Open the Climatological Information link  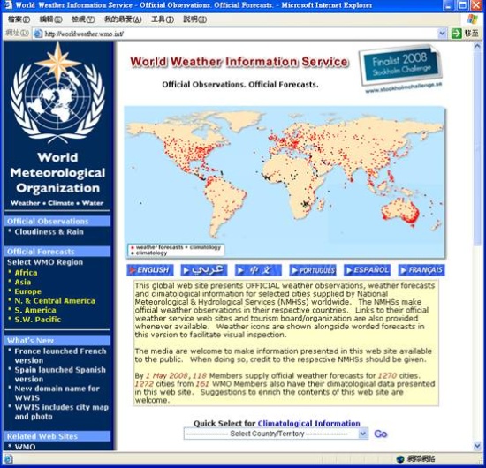[x=308, y=423]
